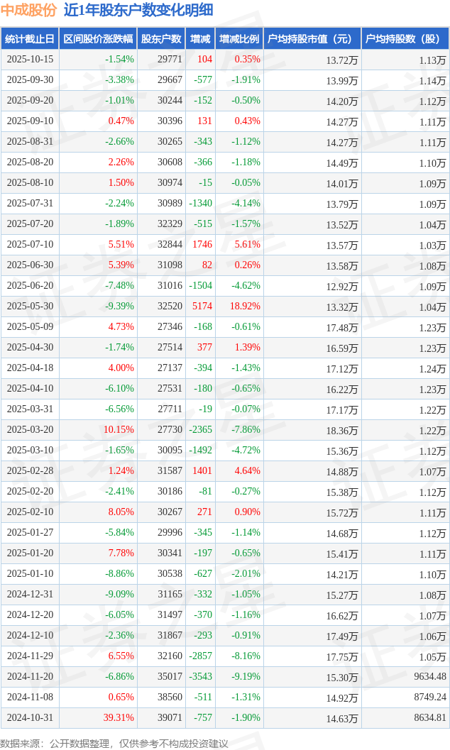The image size is (450, 750).
Task: Click the 2025-05-30 date row
Action: 30,307
